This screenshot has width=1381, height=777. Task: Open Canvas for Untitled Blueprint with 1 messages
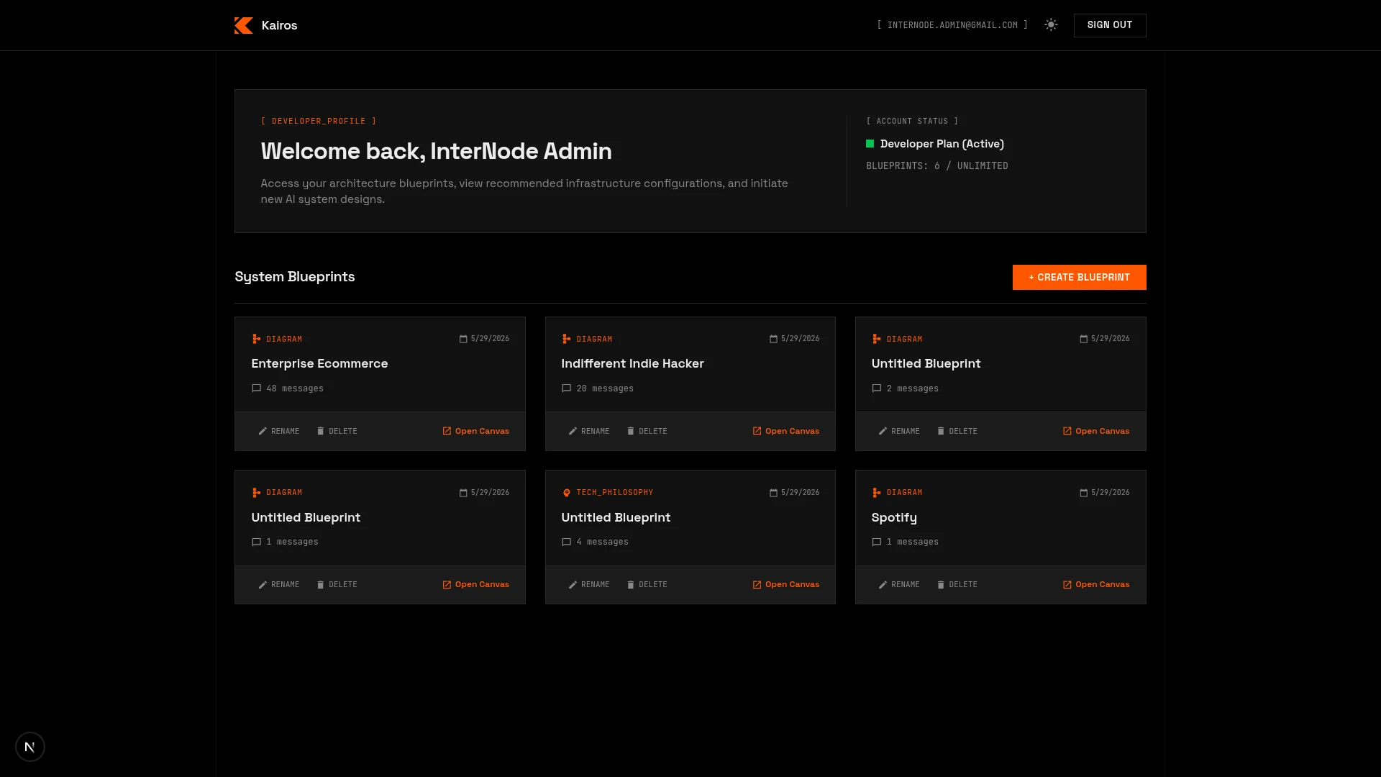(475, 584)
